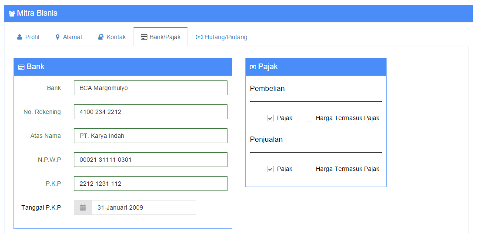Click the calendar icon beside Tanggal P.K.P
This screenshot has width=478, height=234.
coord(83,208)
